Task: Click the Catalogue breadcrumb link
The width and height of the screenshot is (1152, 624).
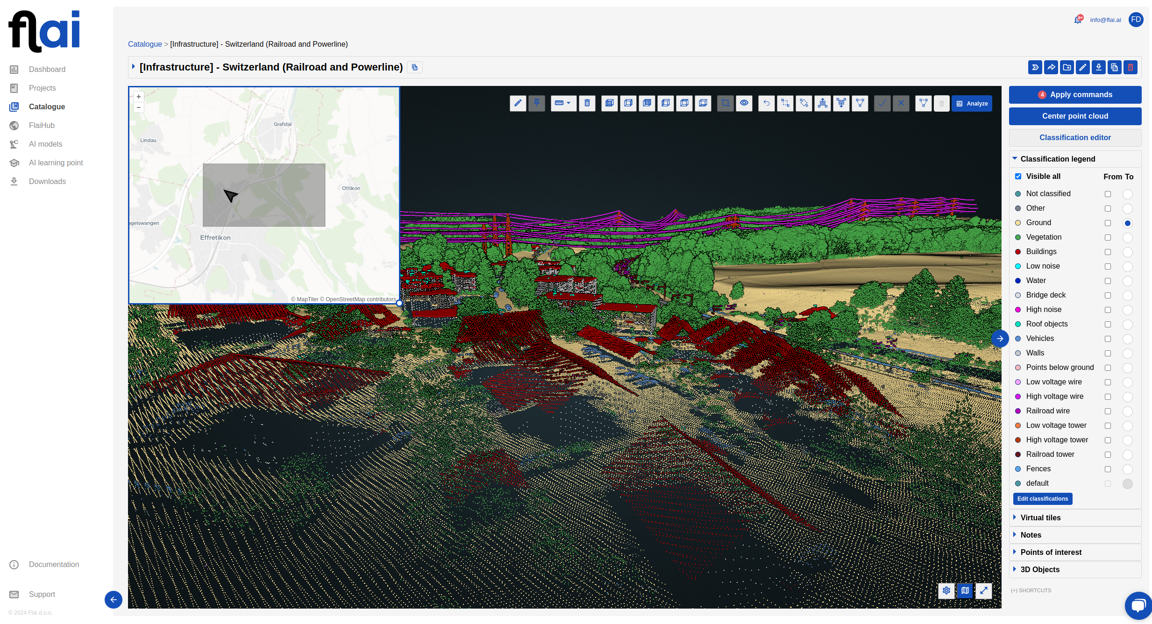Action: point(145,44)
